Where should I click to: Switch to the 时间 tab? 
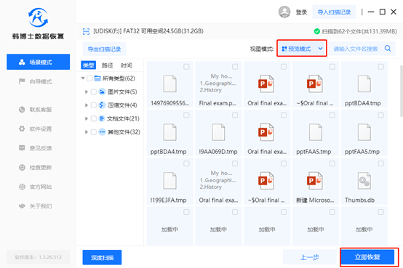pyautogui.click(x=126, y=65)
